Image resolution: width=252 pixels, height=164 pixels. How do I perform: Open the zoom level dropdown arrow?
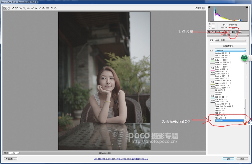click(18, 153)
